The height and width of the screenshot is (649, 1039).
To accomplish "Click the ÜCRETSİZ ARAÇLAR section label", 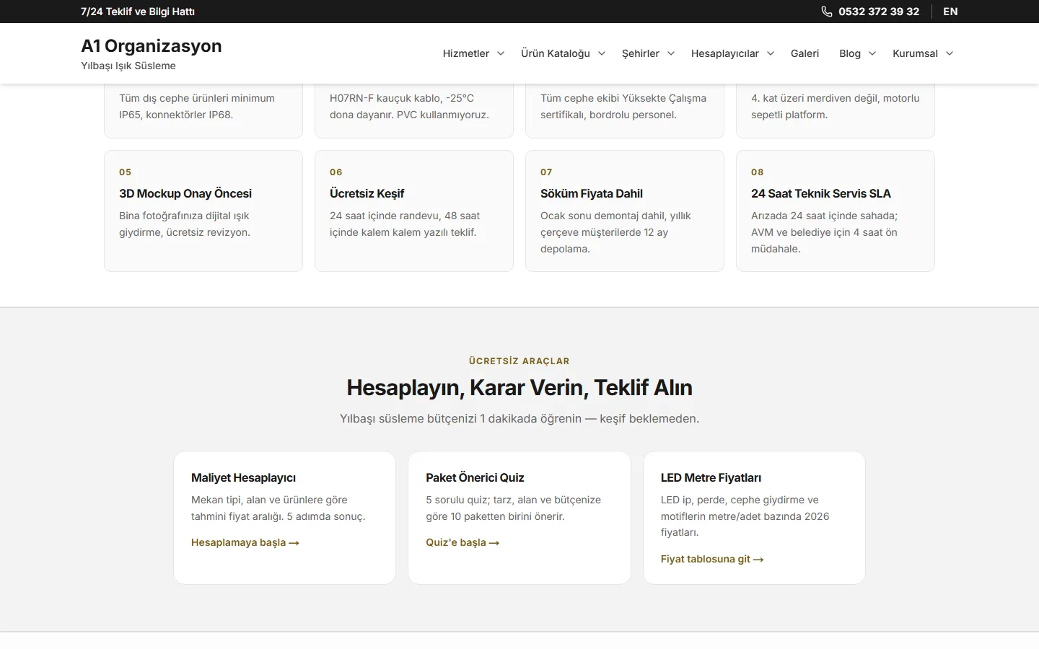I will tap(519, 361).
